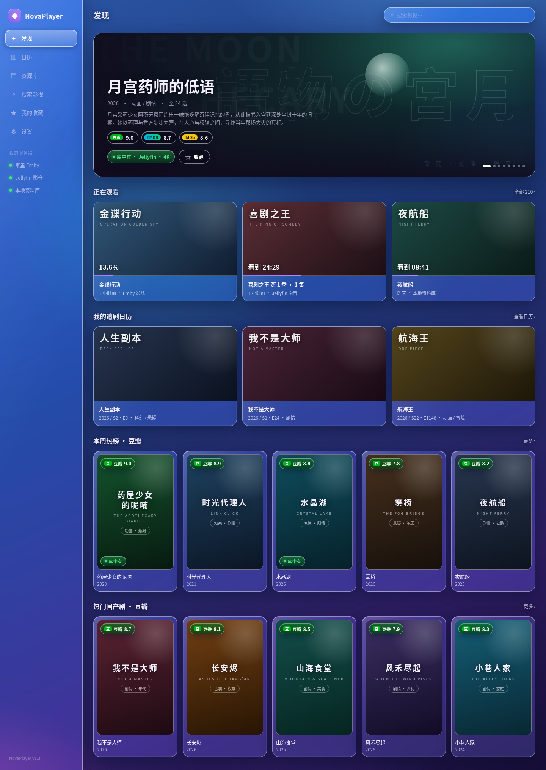Click the 豆瓣 8.5 badge on 山海食堂
This screenshot has width=546, height=770.
[297, 629]
